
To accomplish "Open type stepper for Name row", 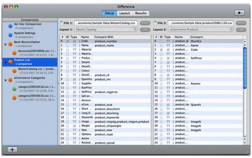I will tap(79, 46).
